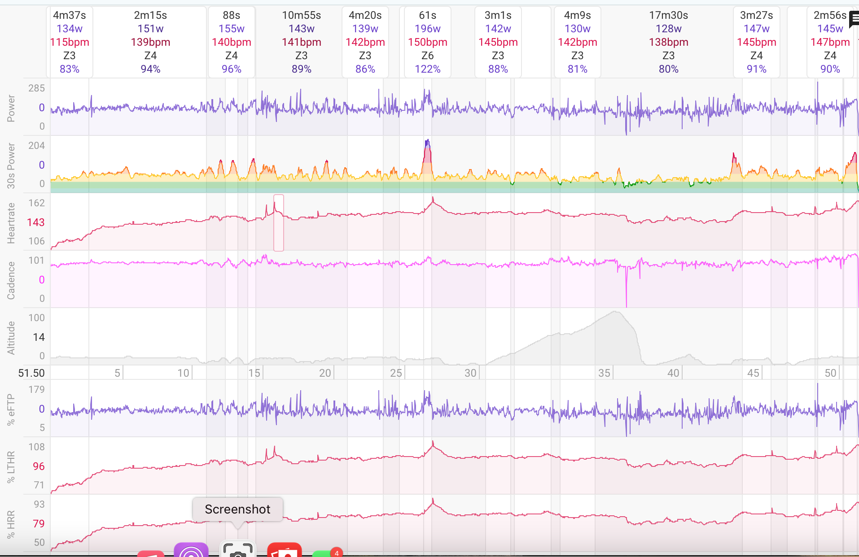Click the % eFTP chart label
Image resolution: width=859 pixels, height=557 pixels.
pyautogui.click(x=11, y=409)
